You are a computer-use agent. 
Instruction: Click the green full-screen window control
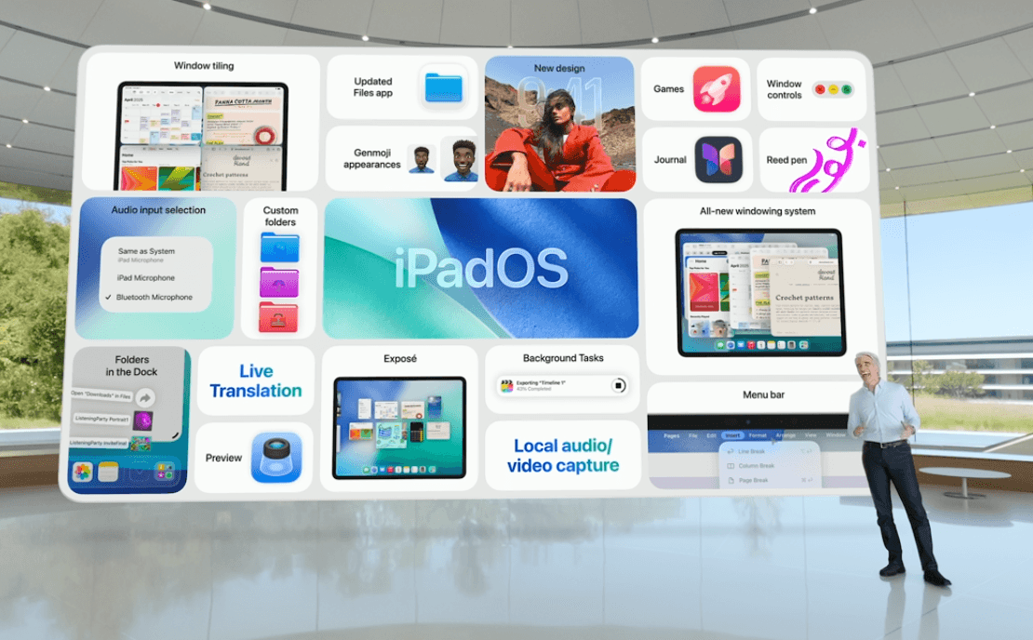coord(847,89)
